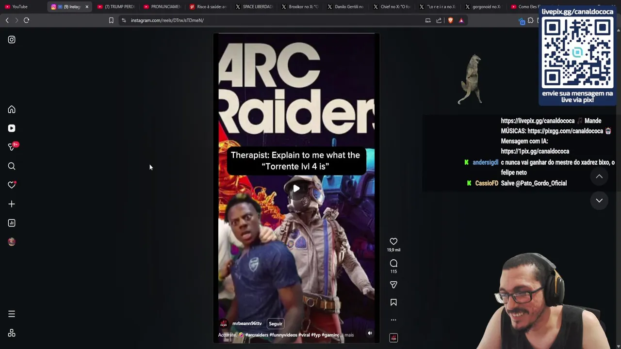Viewport: 621px width, 349px height.
Task: Click the livepix.gg QR code
Action: click(x=577, y=53)
